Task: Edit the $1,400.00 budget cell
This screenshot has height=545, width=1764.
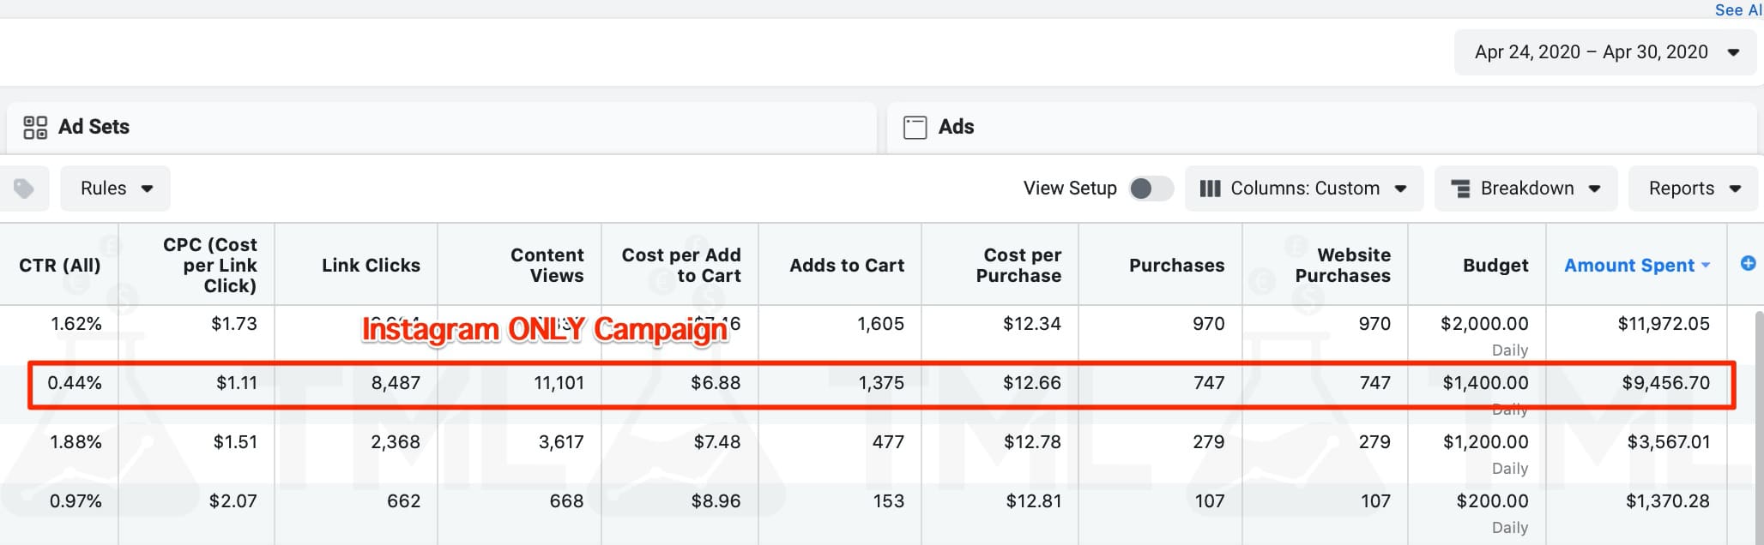Action: pos(1484,383)
